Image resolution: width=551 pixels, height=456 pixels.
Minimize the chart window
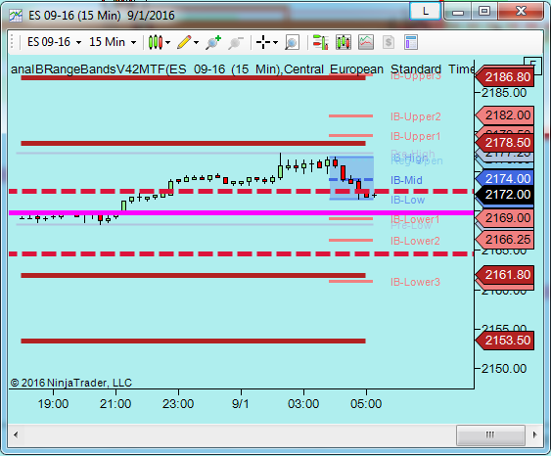457,12
